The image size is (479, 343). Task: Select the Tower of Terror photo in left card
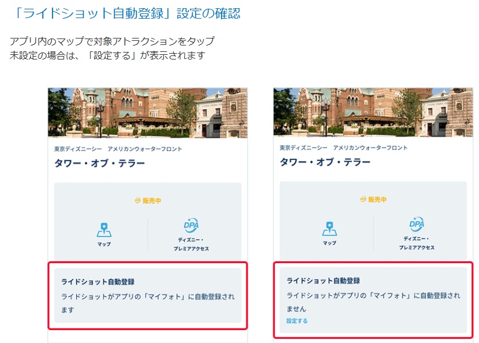click(x=147, y=113)
